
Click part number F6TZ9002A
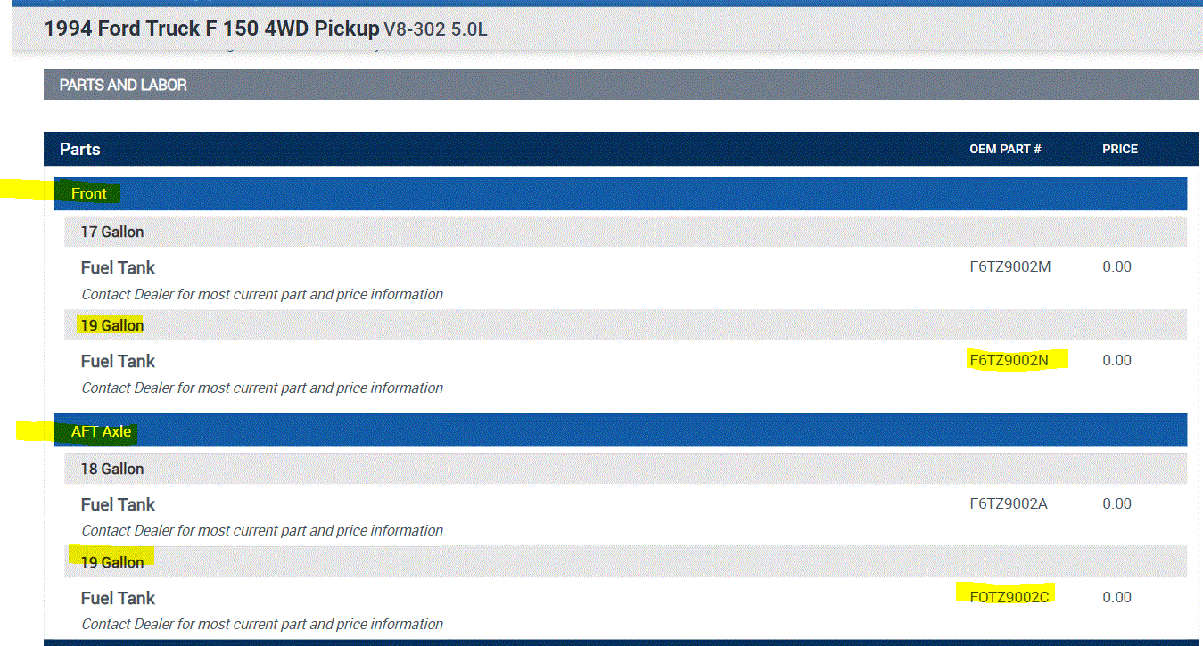pos(1009,503)
